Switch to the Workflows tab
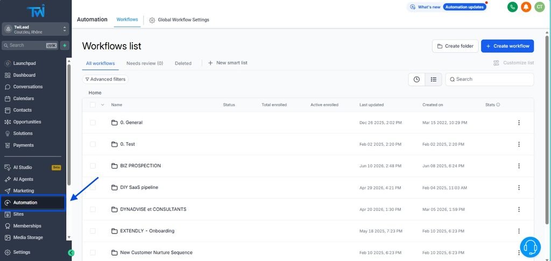The width and height of the screenshot is (551, 261). 127,20
